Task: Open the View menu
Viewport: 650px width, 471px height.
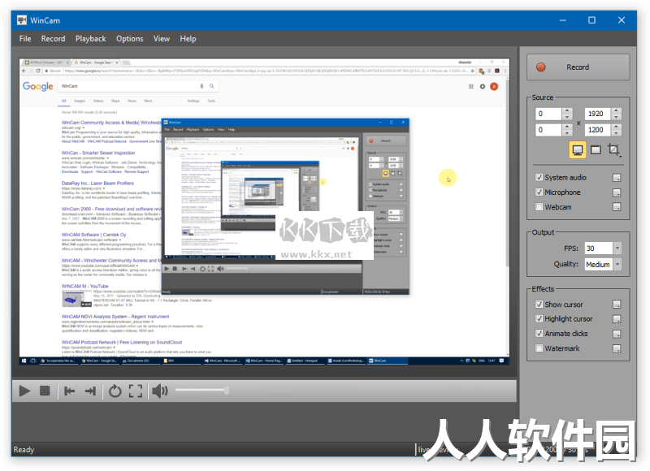Action: tap(161, 38)
